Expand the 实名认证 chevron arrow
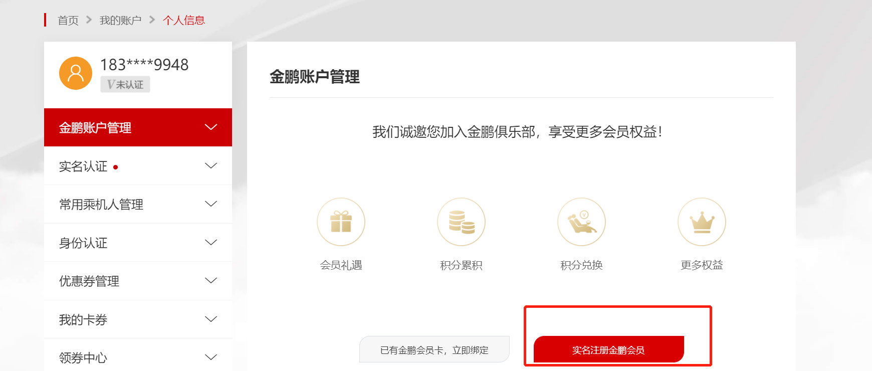 pos(211,166)
